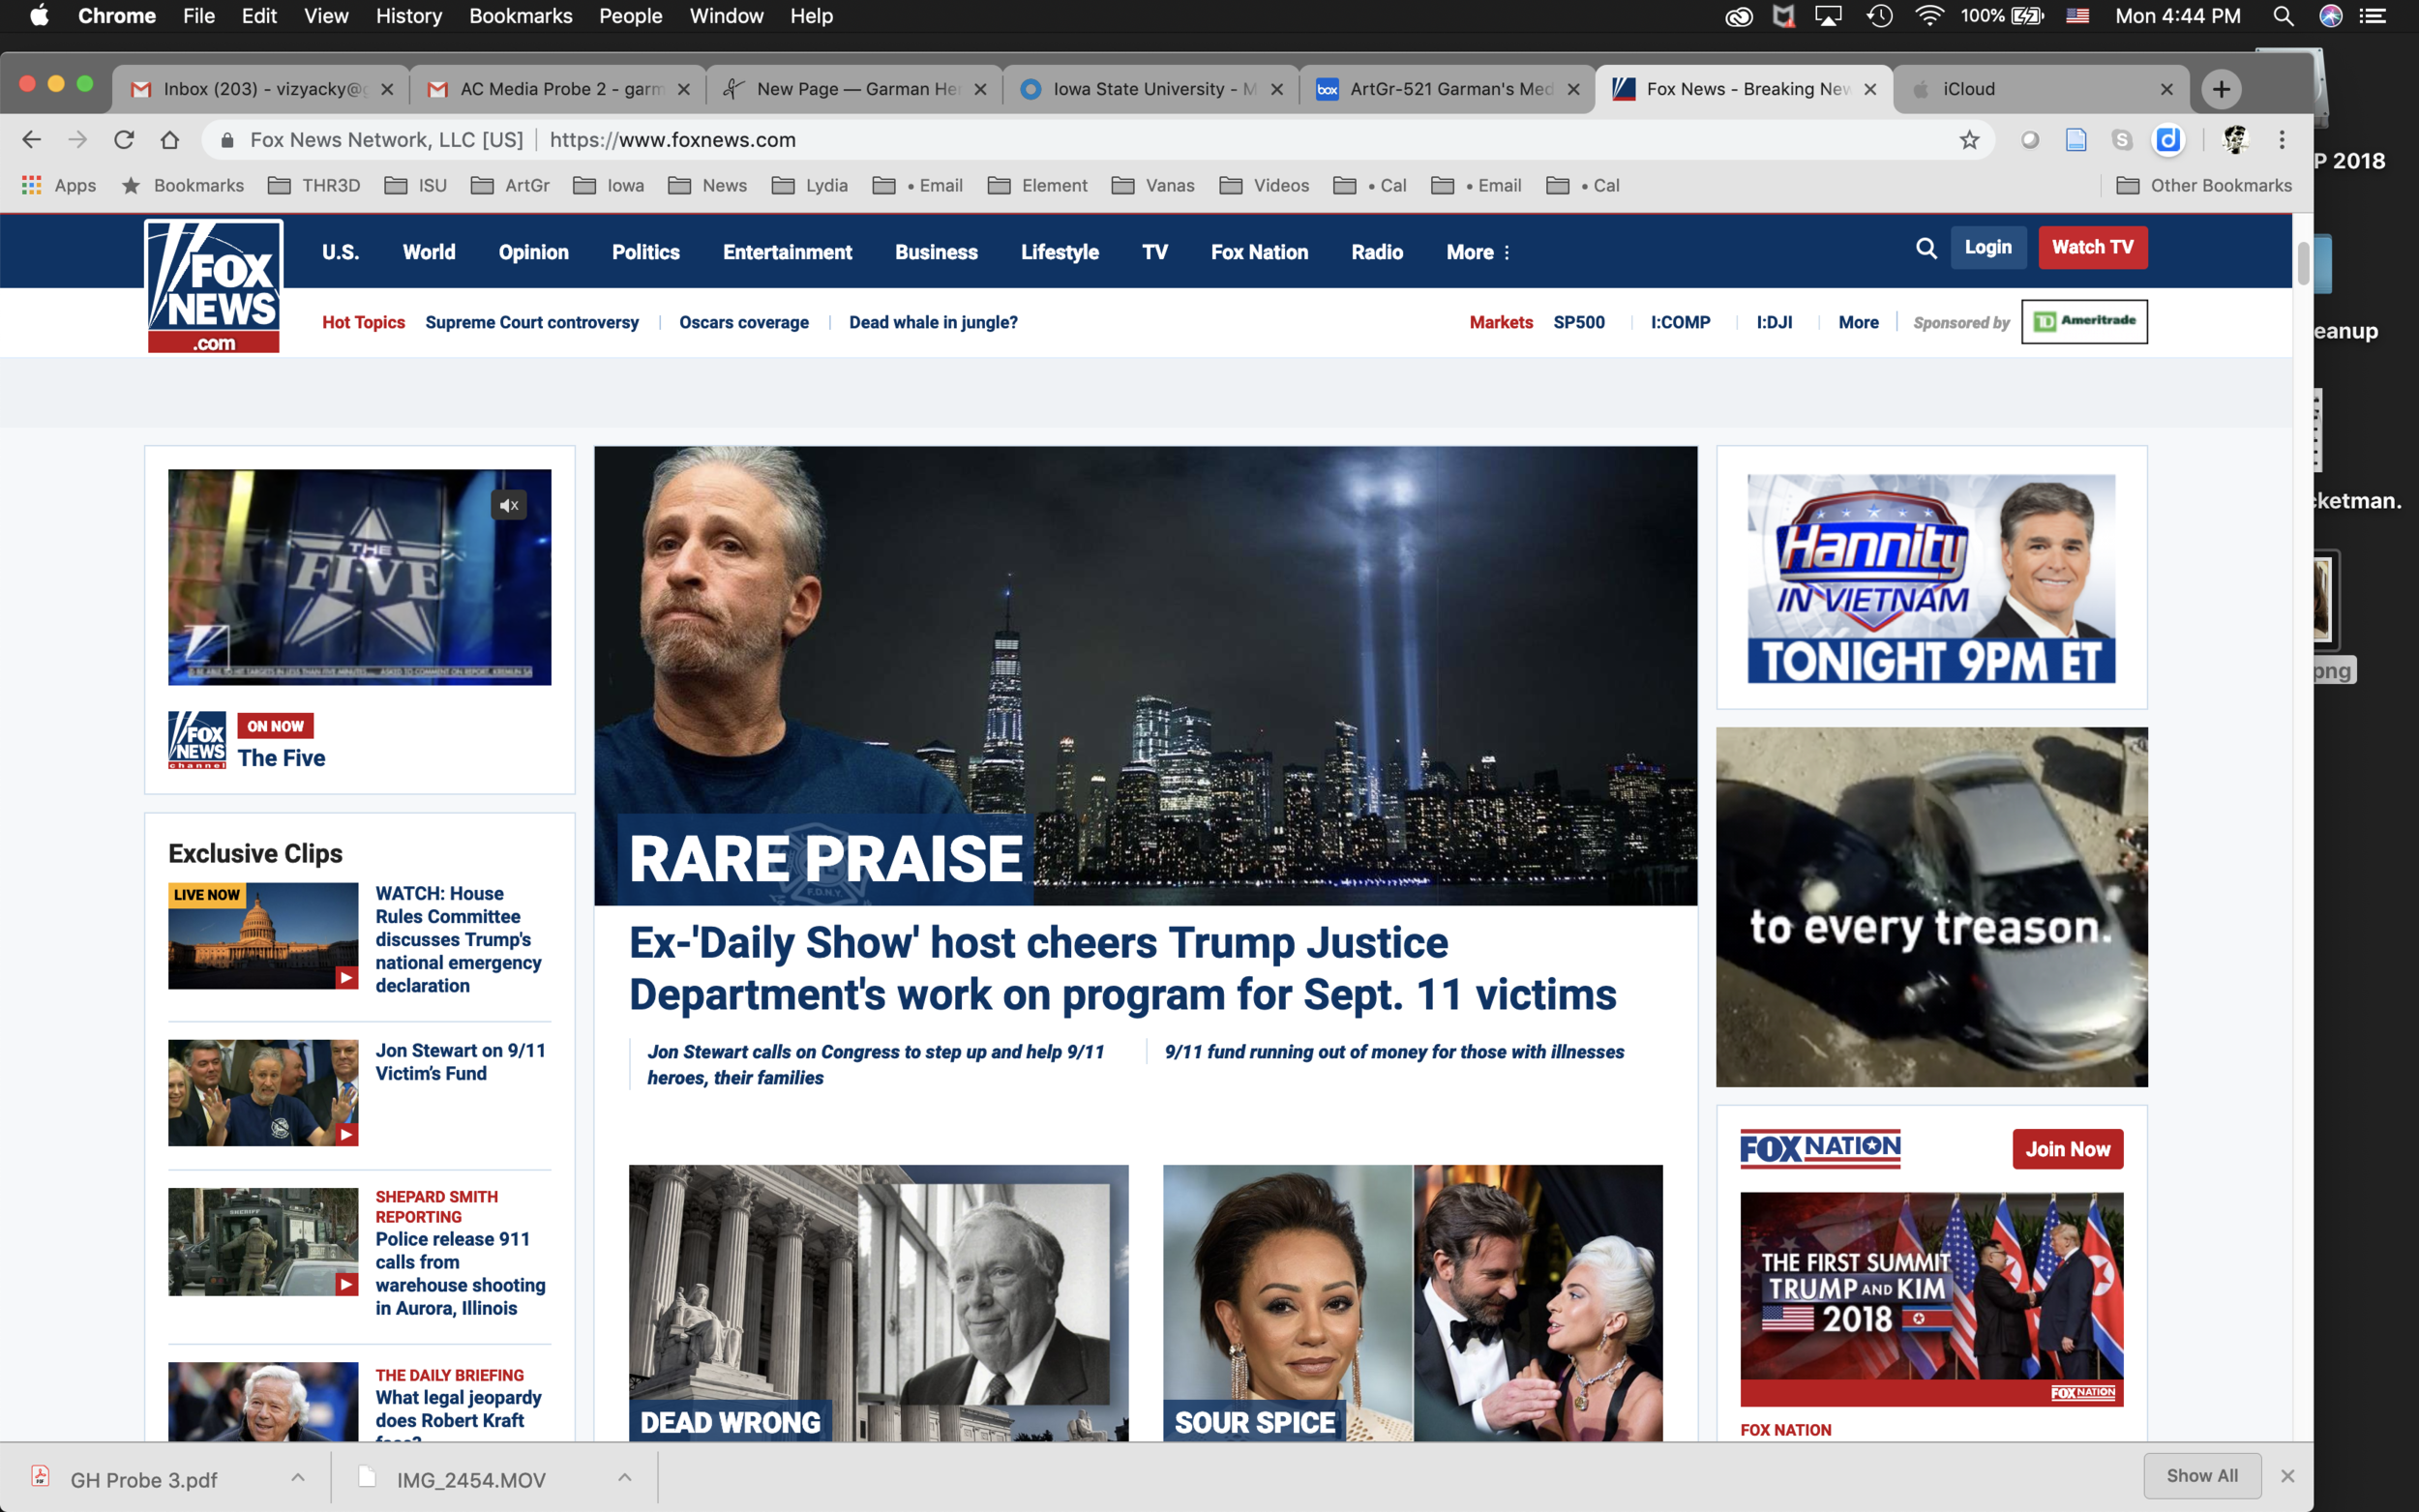
Task: Open the browser home page icon
Action: (170, 140)
